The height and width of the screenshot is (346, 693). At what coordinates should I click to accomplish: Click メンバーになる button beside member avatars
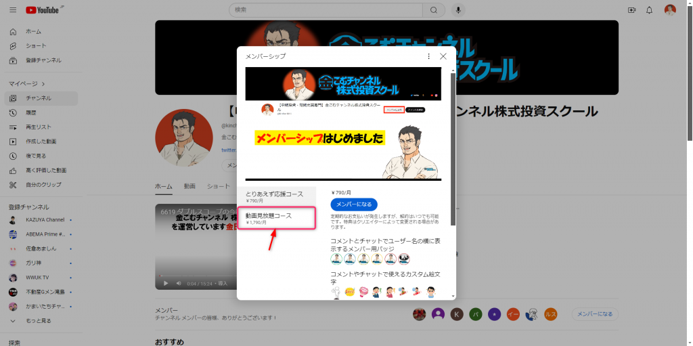tap(595, 314)
